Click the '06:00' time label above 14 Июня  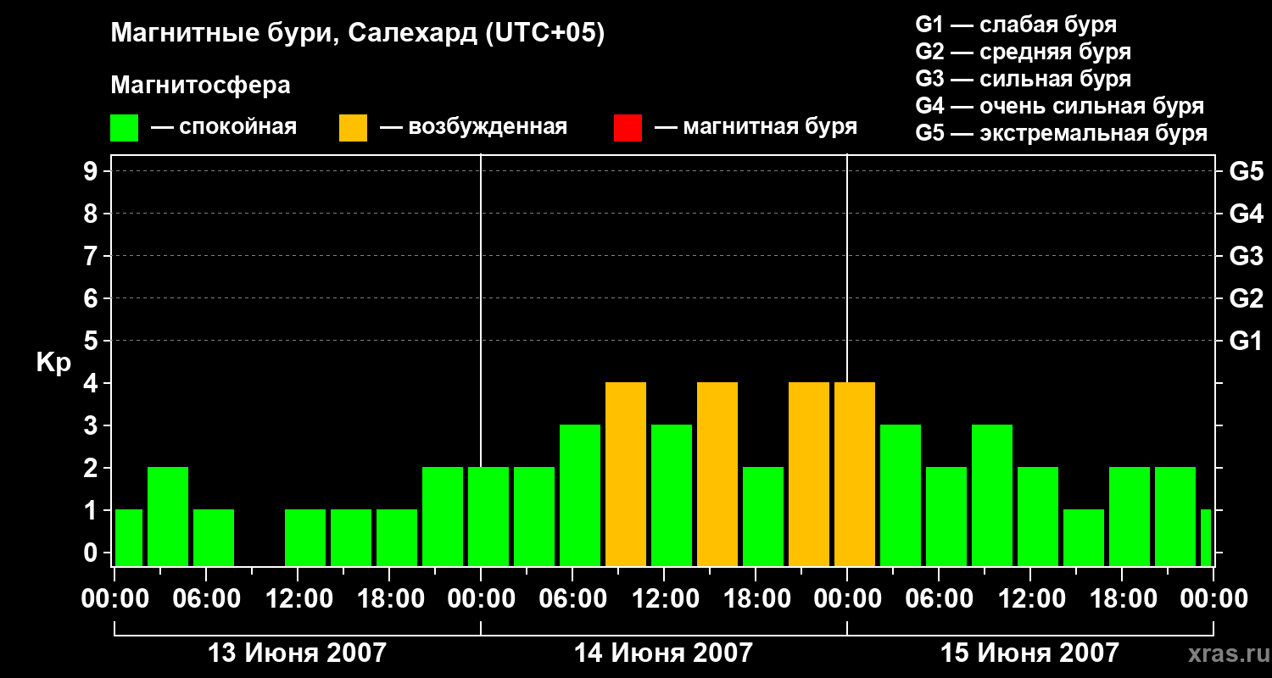pyautogui.click(x=572, y=599)
